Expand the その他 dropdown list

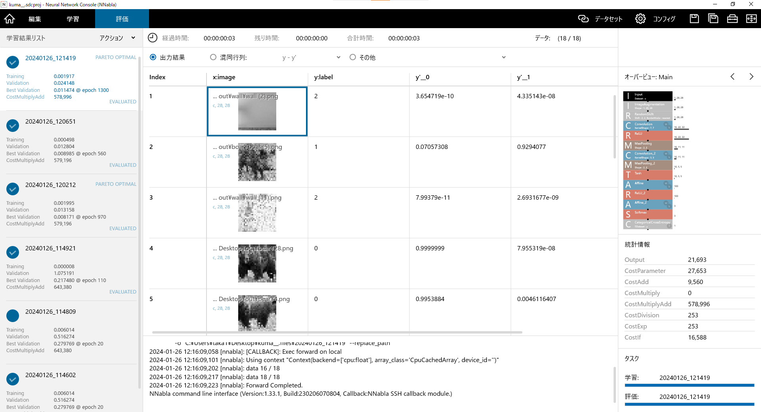503,57
